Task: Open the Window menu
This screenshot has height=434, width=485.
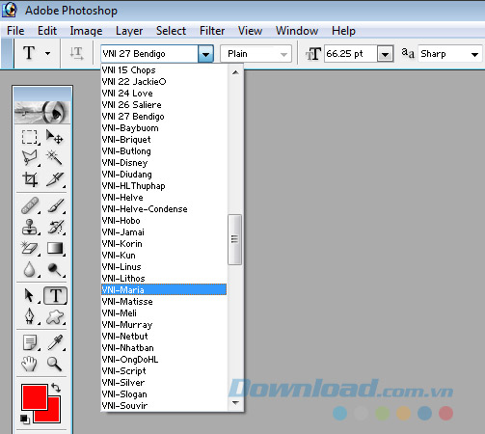Action: point(297,31)
